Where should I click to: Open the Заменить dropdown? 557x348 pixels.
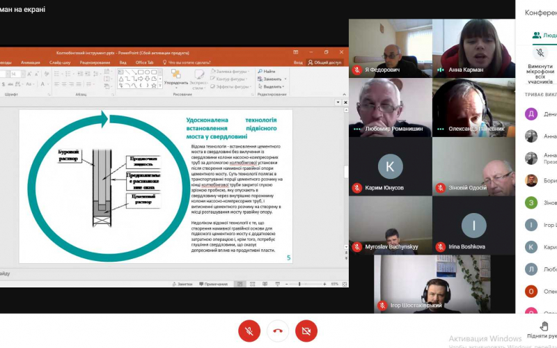tap(272, 79)
